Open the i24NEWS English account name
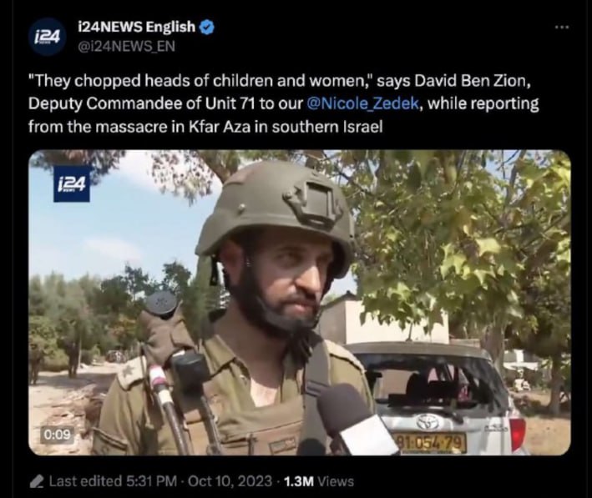This screenshot has height=498, width=592. [136, 27]
